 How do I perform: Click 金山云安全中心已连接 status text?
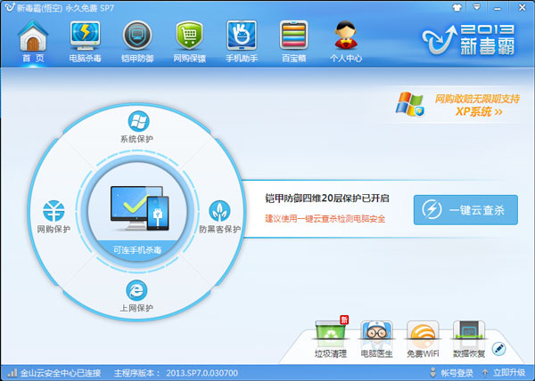point(61,373)
